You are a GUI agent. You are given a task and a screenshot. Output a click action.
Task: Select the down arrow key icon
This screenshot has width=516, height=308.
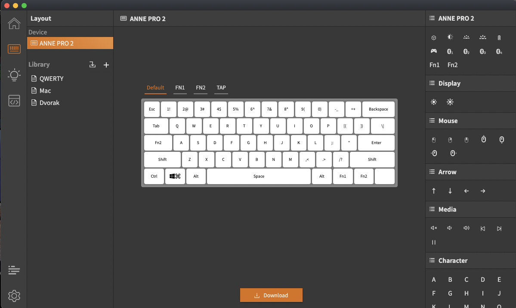click(x=450, y=191)
